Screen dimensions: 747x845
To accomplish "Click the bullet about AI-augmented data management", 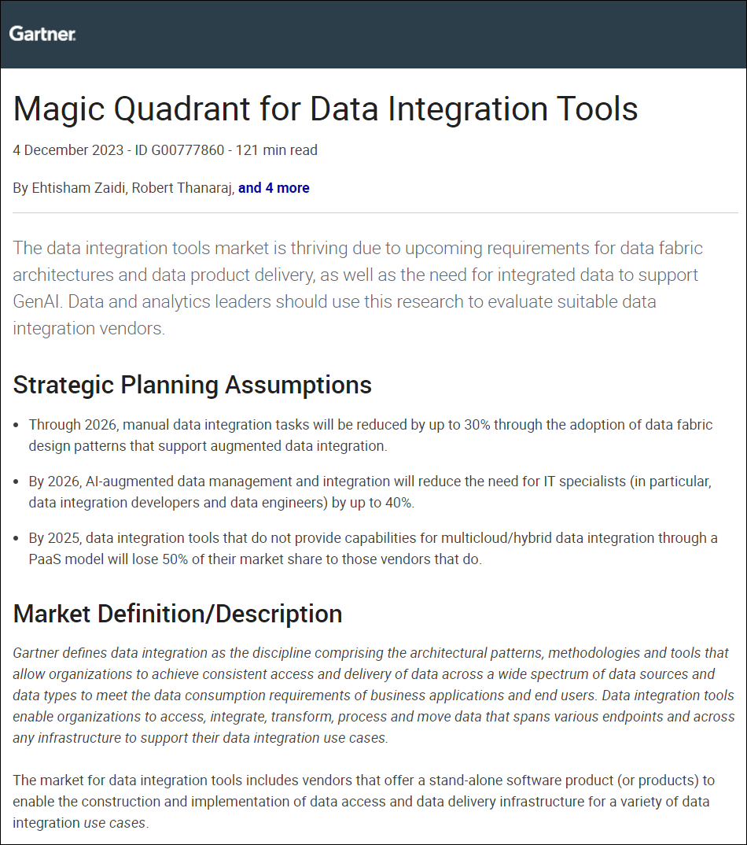I will (x=370, y=492).
